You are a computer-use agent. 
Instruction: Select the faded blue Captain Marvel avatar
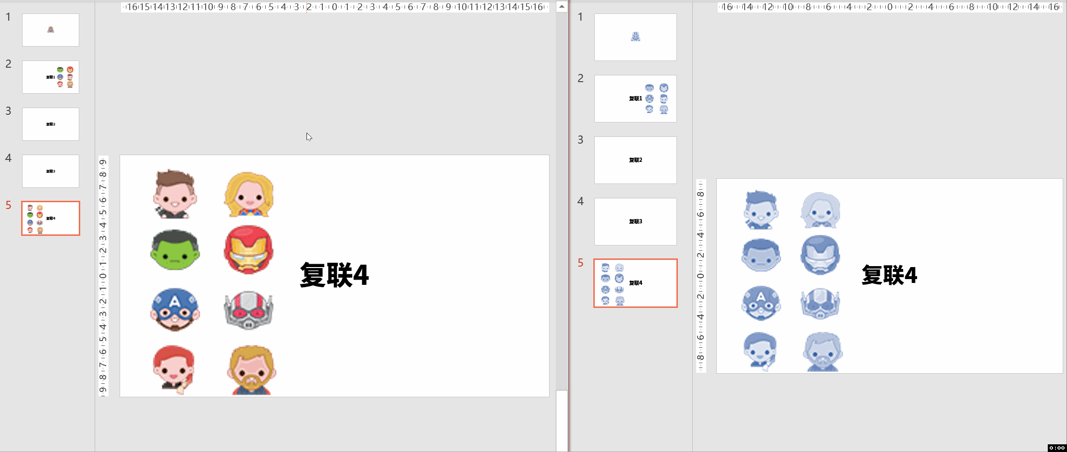point(821,210)
